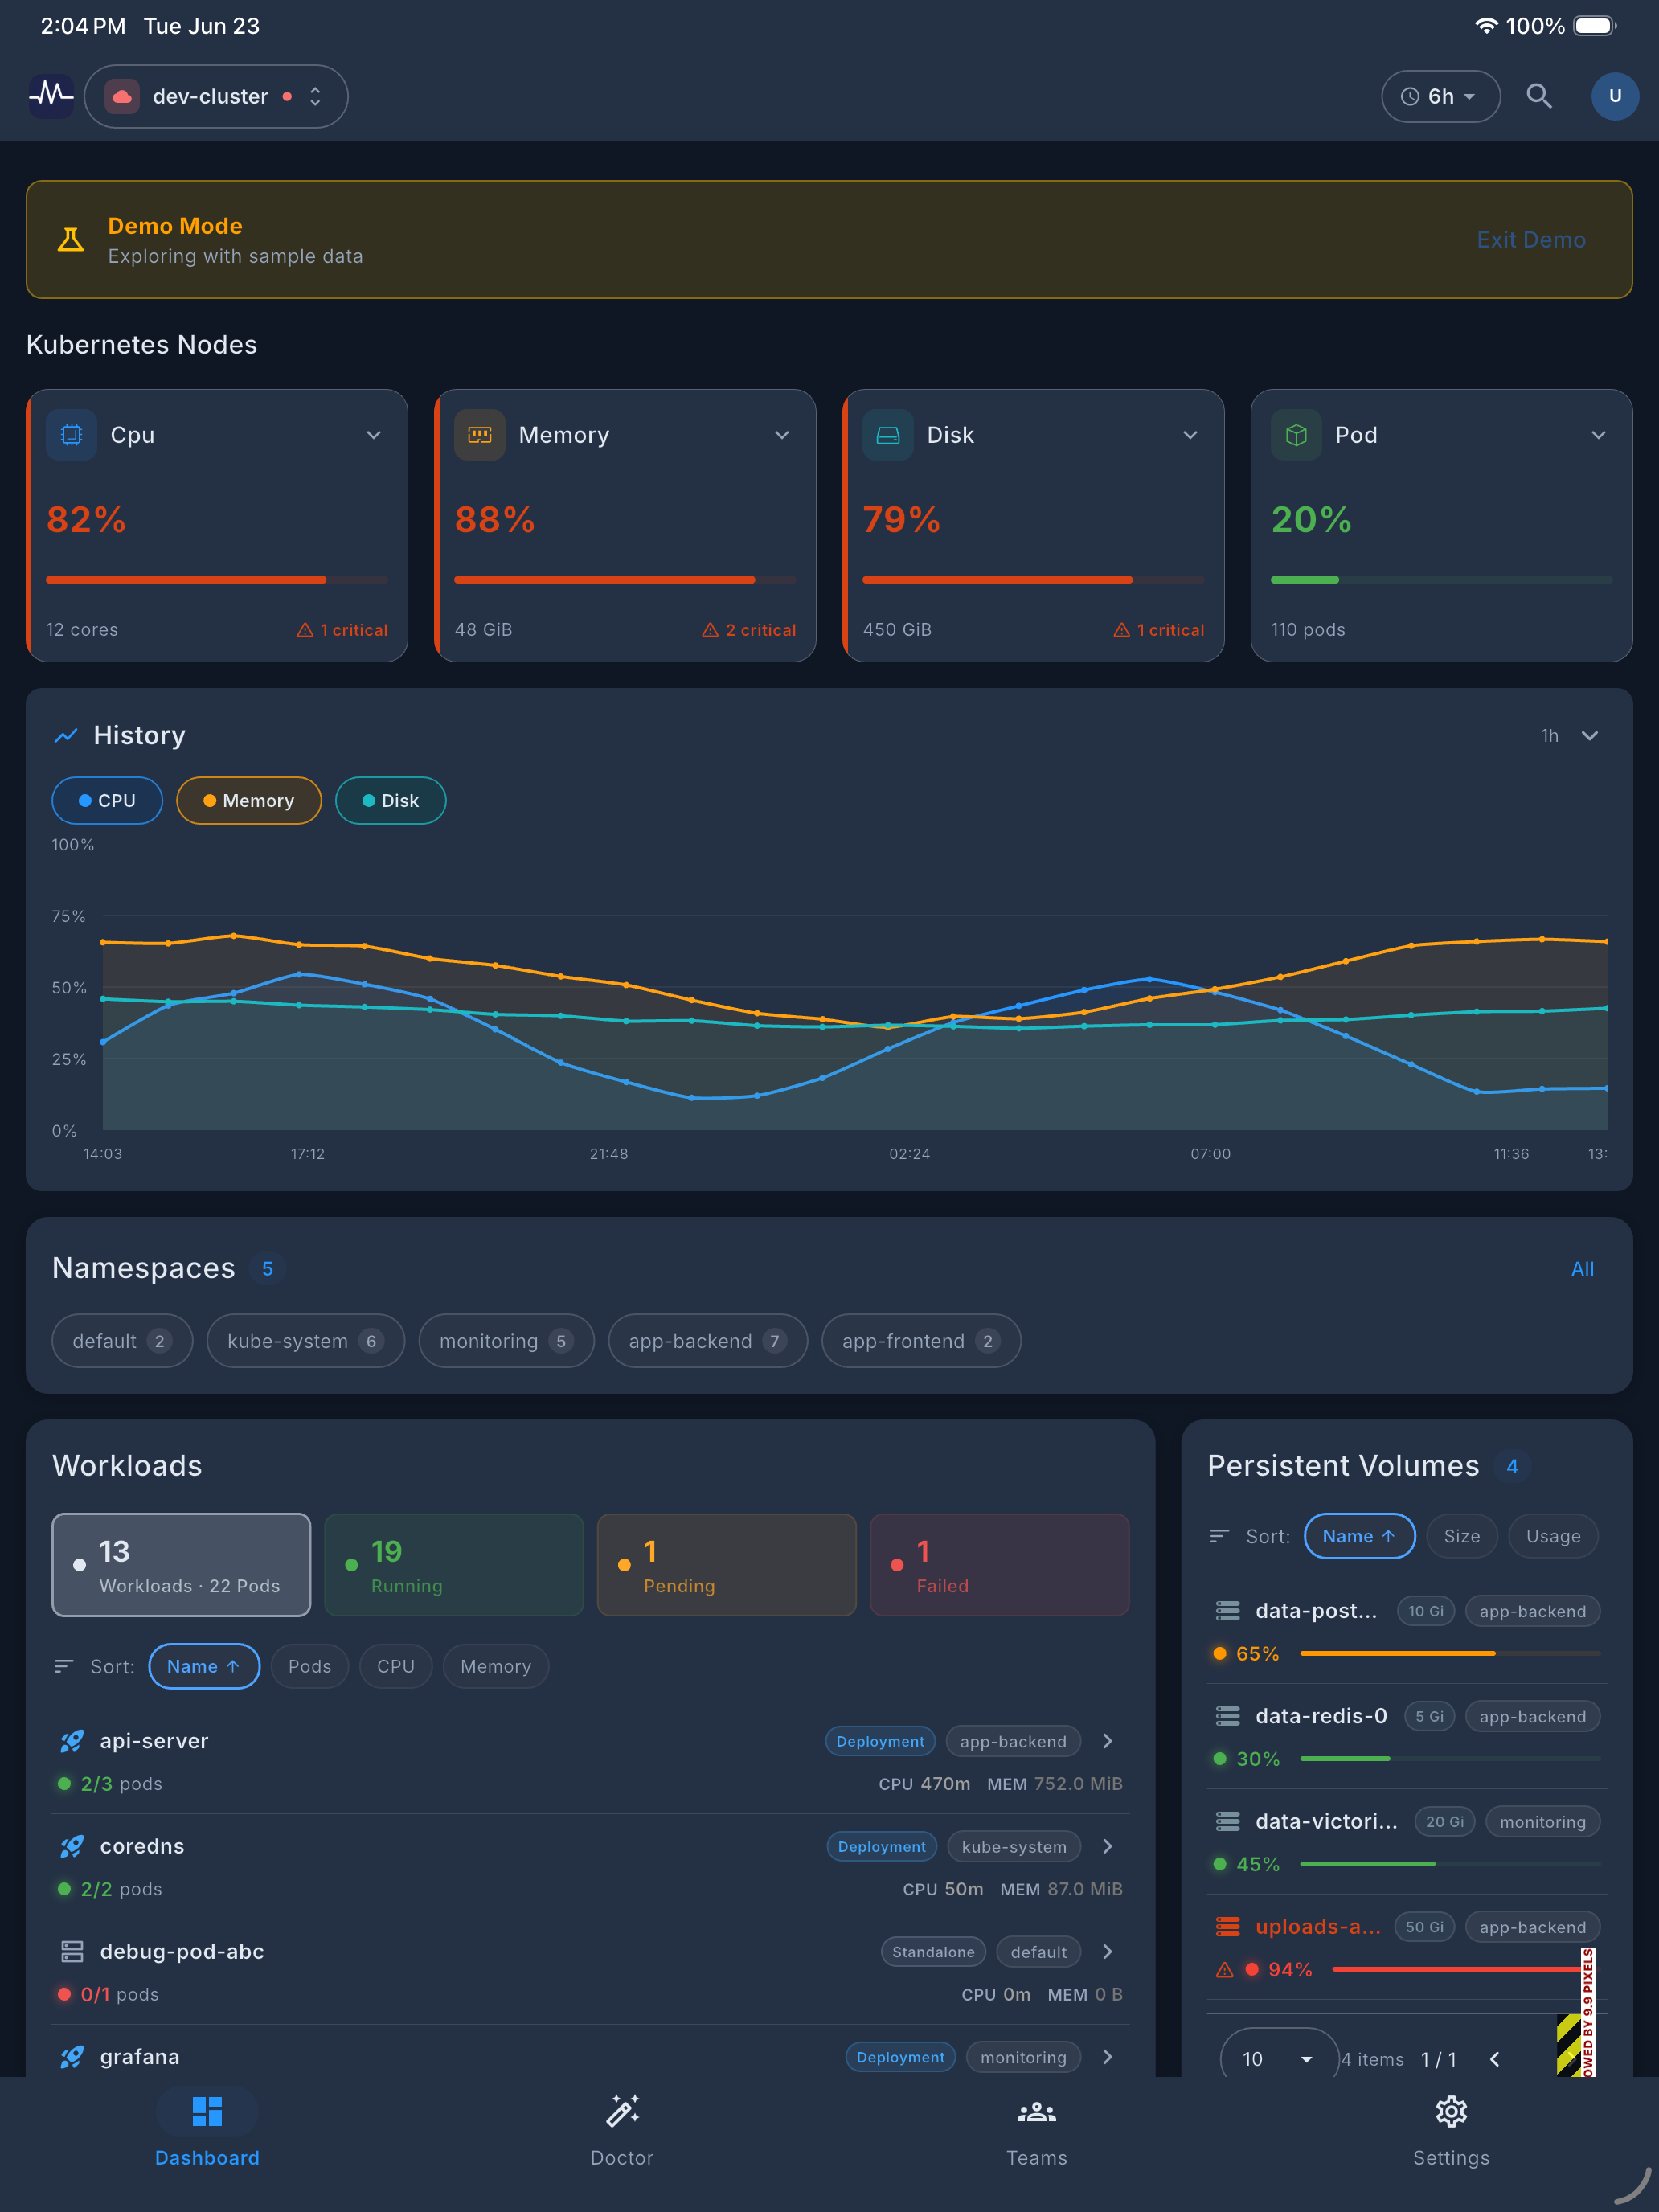Select the app-frontend namespace chip

921,1341
